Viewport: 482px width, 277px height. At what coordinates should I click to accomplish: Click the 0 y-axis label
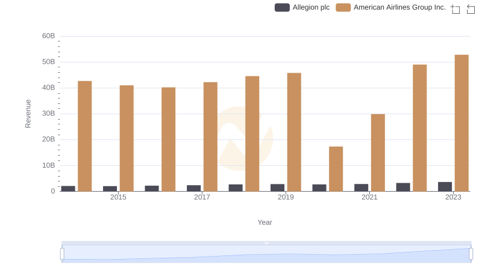pos(53,191)
